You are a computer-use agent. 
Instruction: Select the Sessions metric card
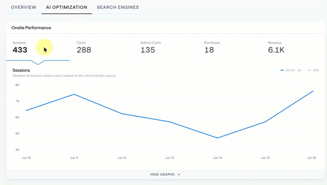38,47
